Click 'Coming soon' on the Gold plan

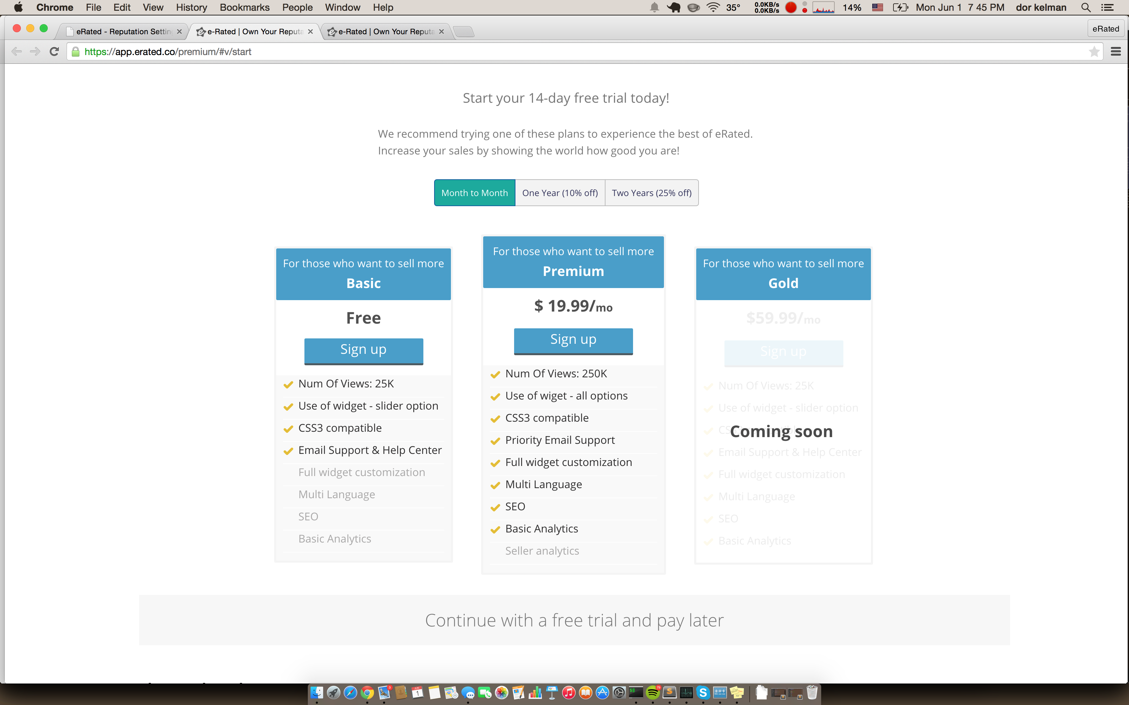(782, 431)
